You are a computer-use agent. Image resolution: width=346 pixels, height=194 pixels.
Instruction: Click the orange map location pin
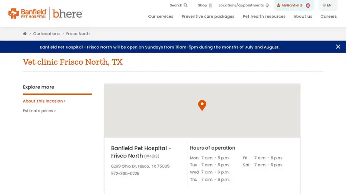pyautogui.click(x=202, y=105)
